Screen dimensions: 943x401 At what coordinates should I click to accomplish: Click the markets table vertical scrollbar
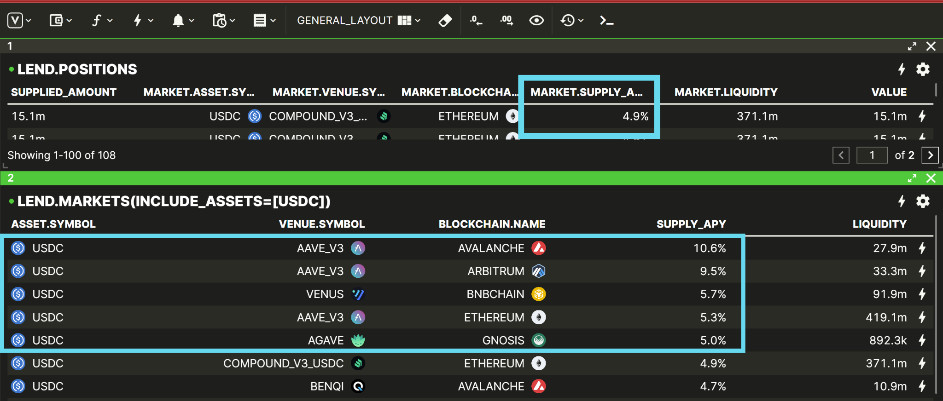click(x=936, y=304)
